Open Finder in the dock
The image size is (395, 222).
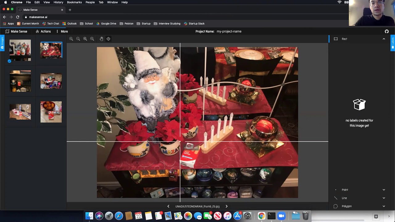89,216
